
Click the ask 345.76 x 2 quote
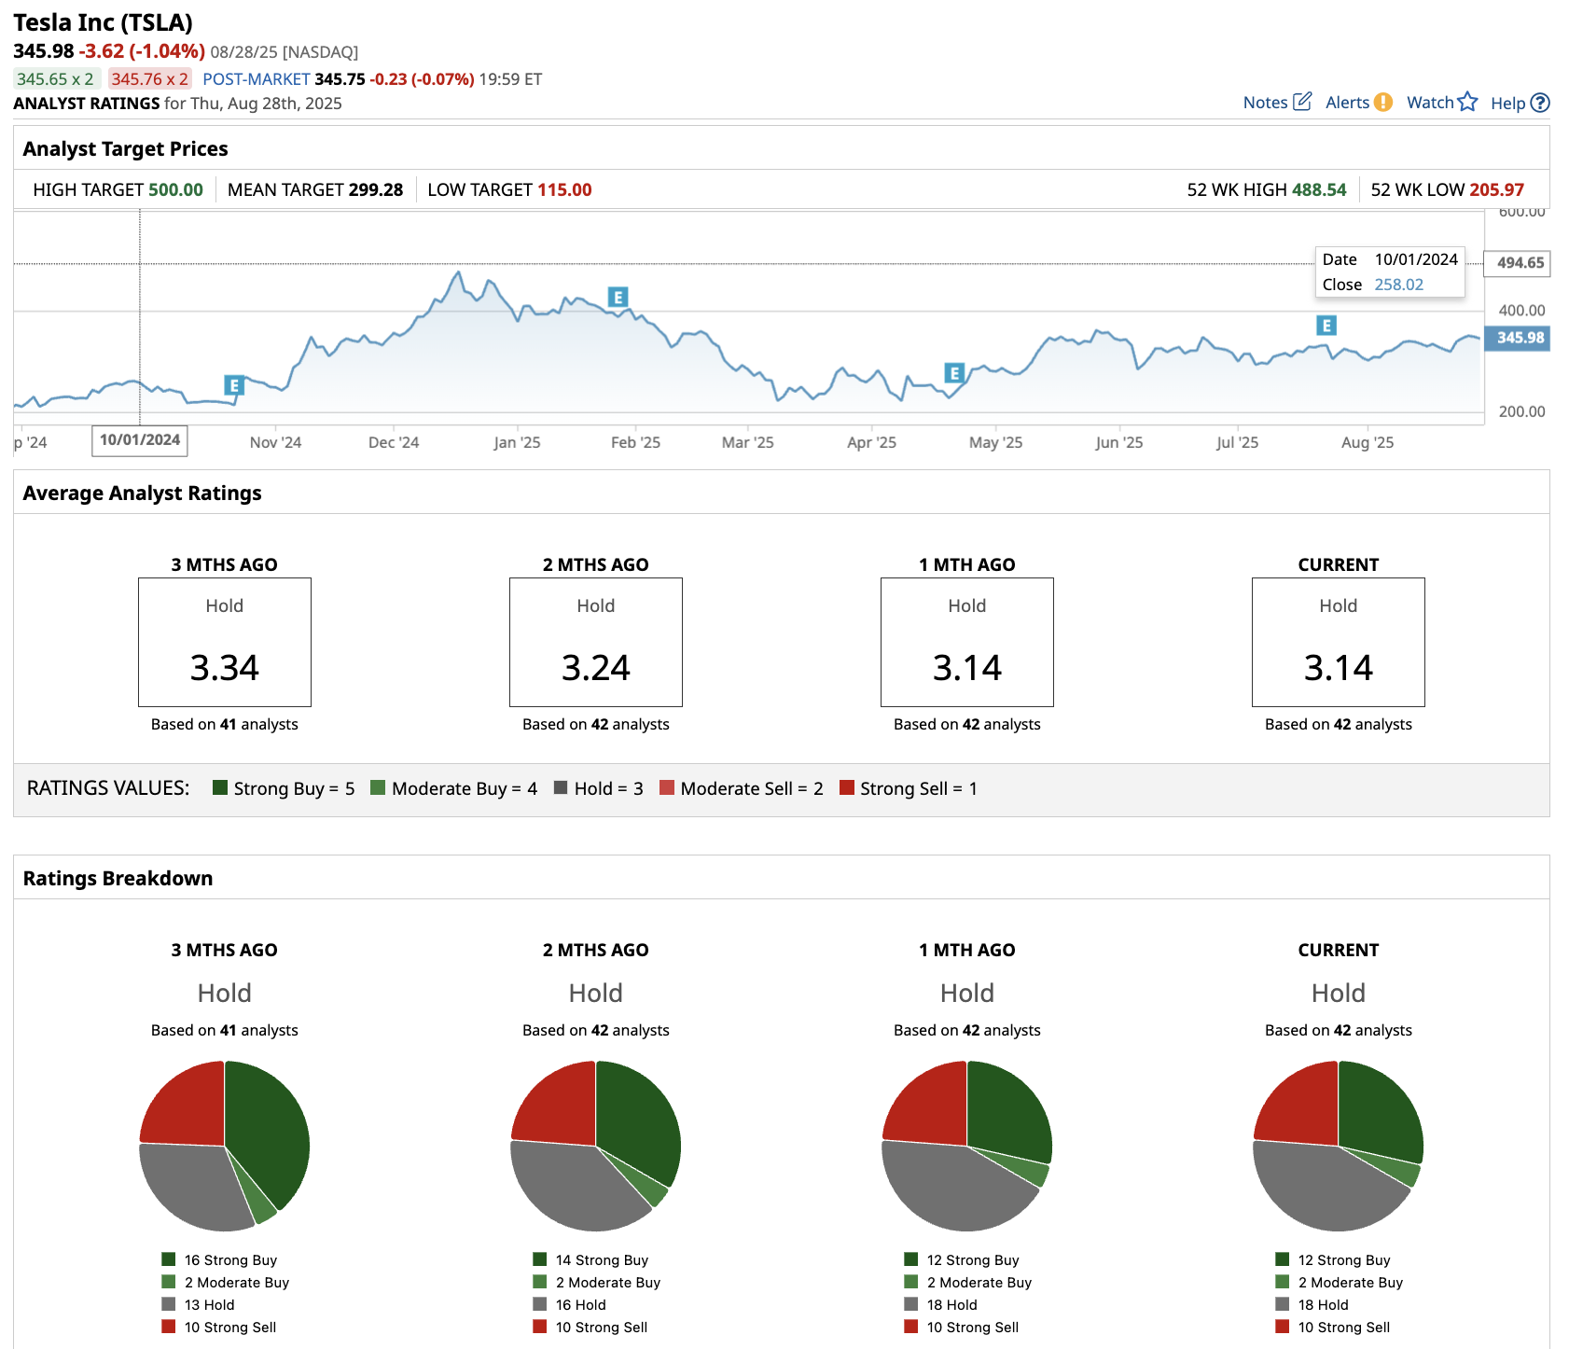click(150, 79)
